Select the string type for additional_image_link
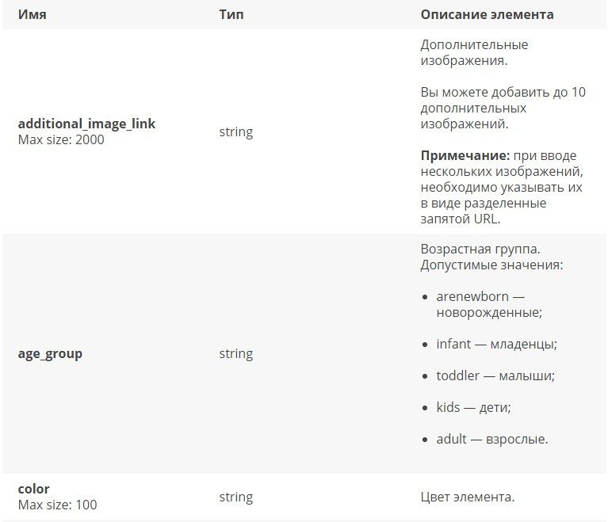This screenshot has width=608, height=522. click(x=235, y=132)
